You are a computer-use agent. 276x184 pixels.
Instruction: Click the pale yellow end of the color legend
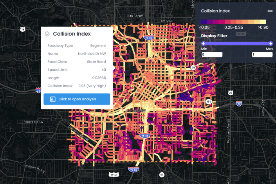[263, 22]
